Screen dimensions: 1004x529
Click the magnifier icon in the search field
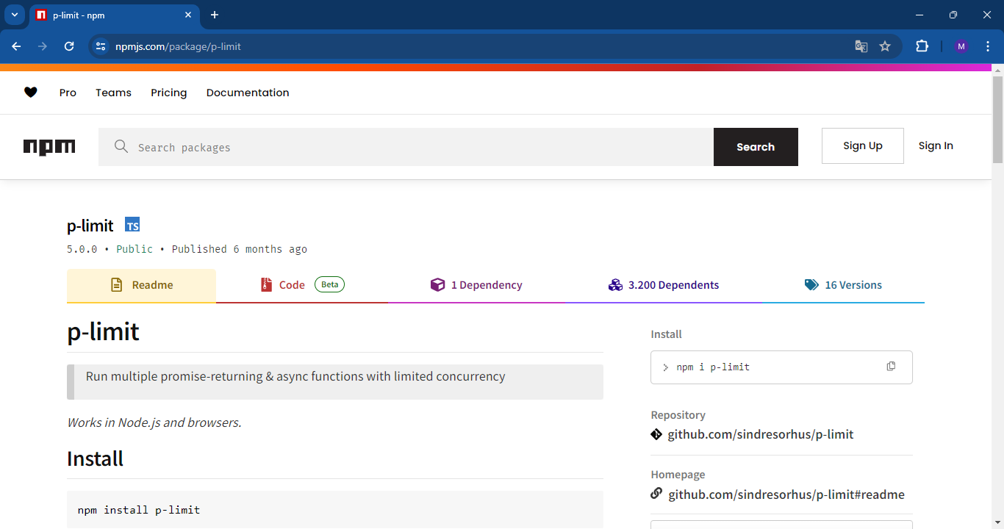121,146
